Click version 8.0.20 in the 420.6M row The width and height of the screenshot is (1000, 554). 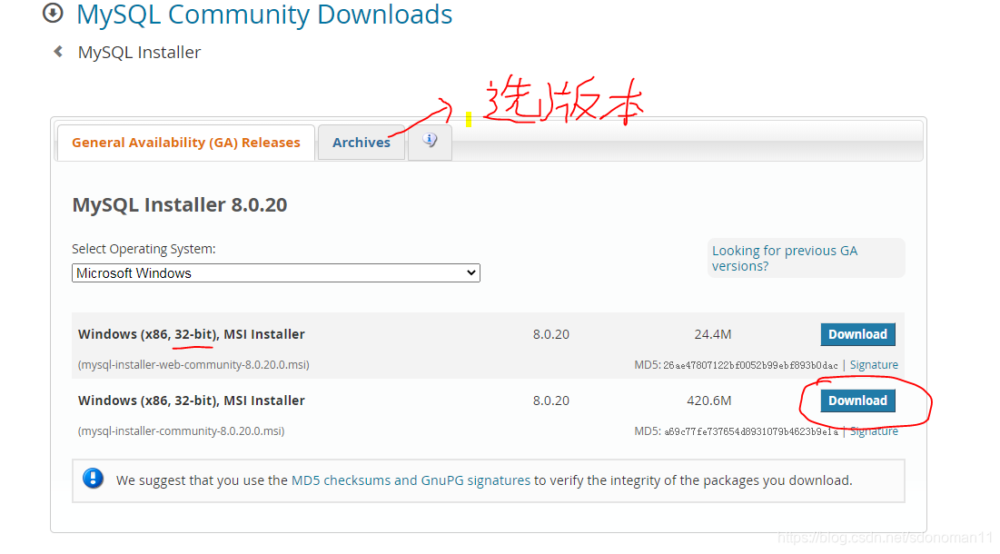pos(551,401)
